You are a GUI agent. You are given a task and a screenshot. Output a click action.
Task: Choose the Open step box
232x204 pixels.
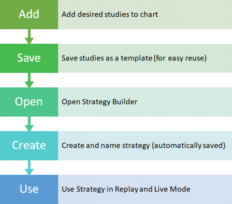click(x=29, y=102)
